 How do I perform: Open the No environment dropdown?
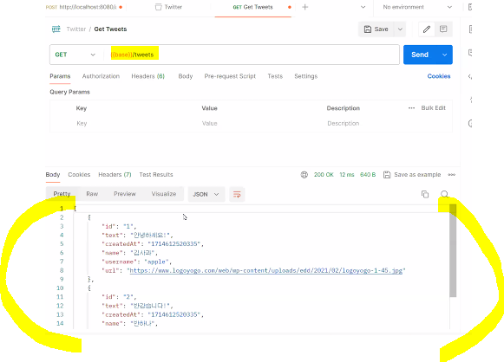click(x=417, y=7)
